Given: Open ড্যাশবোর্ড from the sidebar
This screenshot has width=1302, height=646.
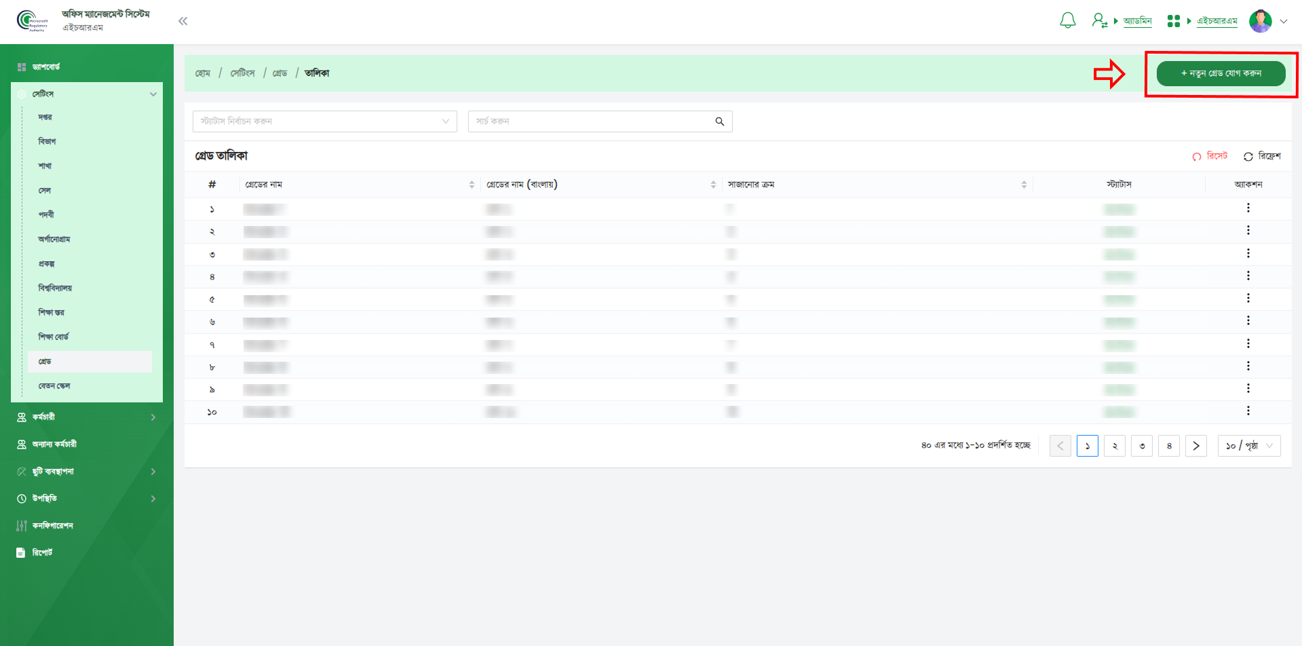Looking at the screenshot, I should click(46, 67).
